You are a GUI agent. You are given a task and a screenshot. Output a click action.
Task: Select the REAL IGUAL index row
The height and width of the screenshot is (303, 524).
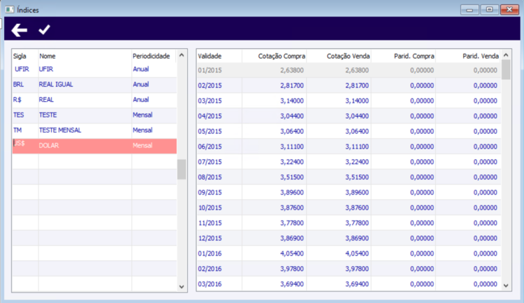(x=94, y=84)
